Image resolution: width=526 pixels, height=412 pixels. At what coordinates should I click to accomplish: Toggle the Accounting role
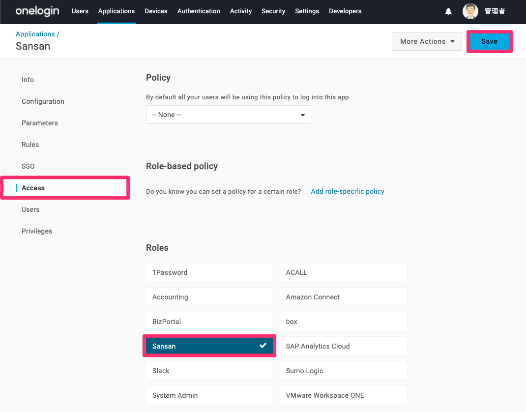pyautogui.click(x=209, y=296)
